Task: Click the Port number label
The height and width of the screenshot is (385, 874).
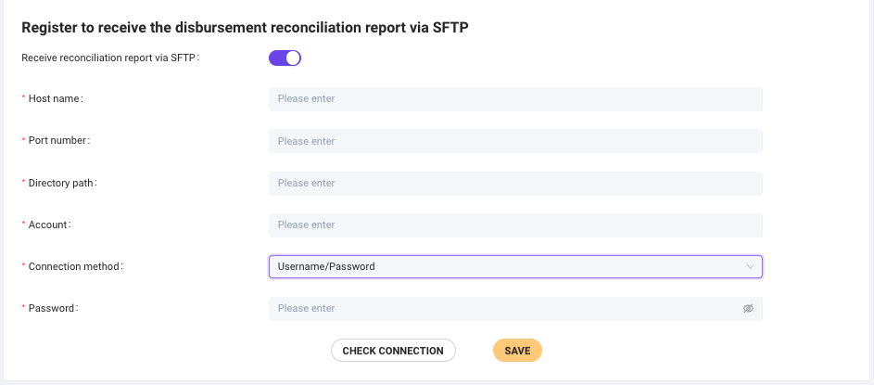Action: [x=59, y=141]
